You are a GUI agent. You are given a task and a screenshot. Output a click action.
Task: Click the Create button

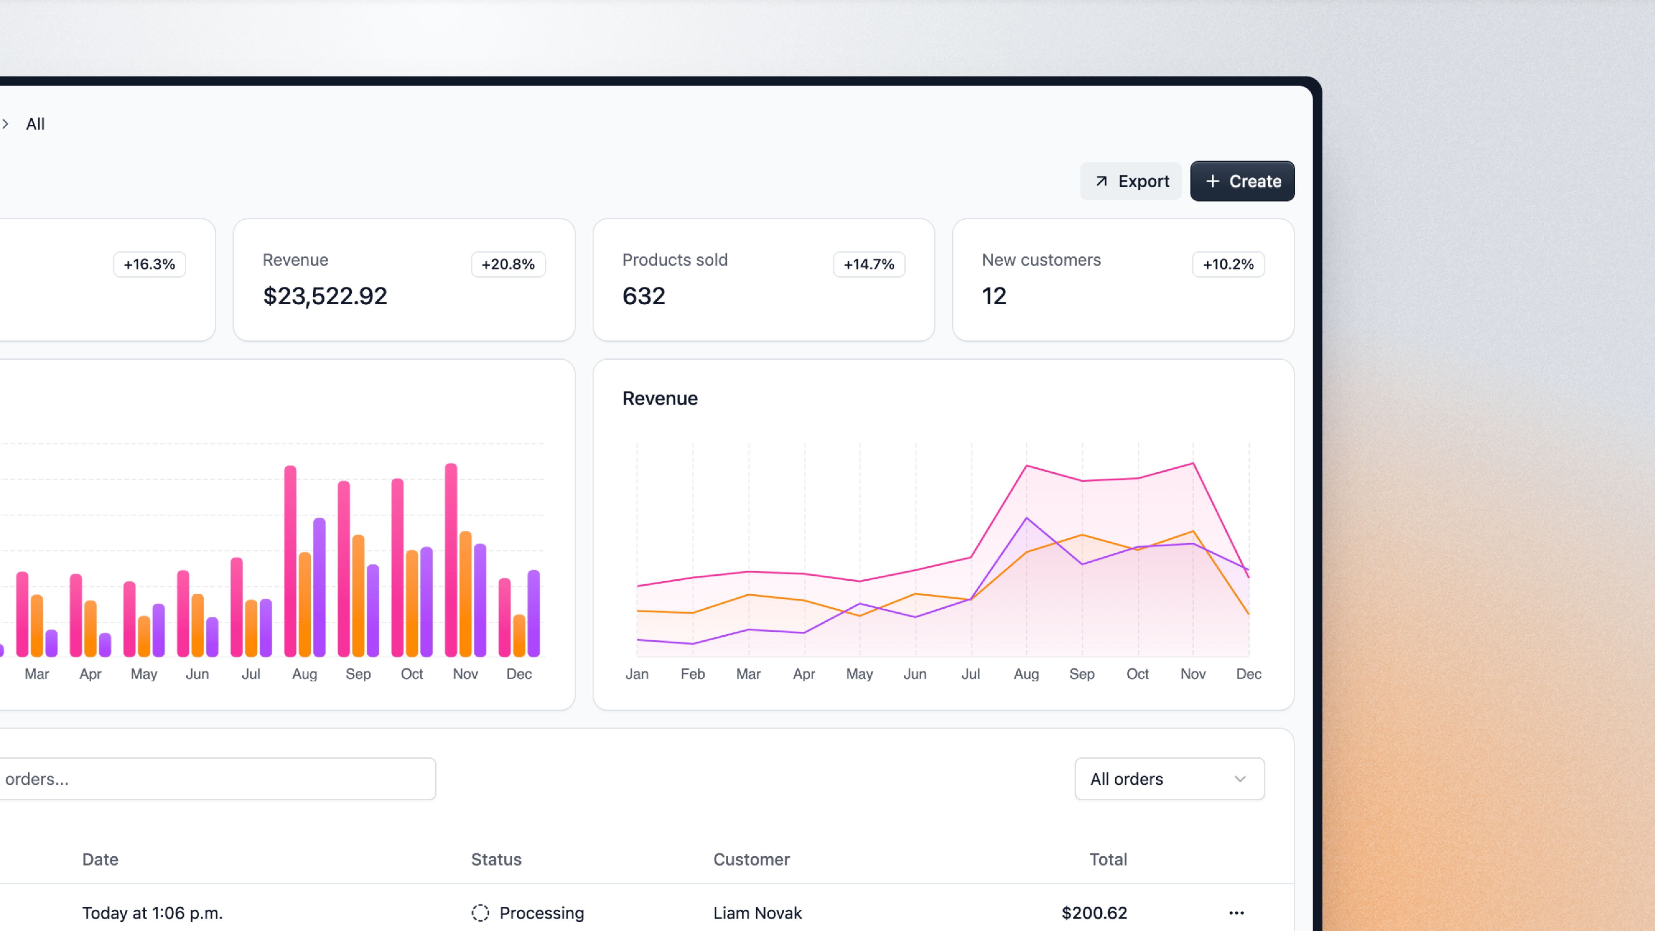(x=1242, y=180)
